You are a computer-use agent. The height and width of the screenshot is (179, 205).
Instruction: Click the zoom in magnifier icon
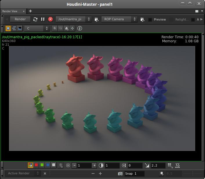pyautogui.click(x=55, y=28)
